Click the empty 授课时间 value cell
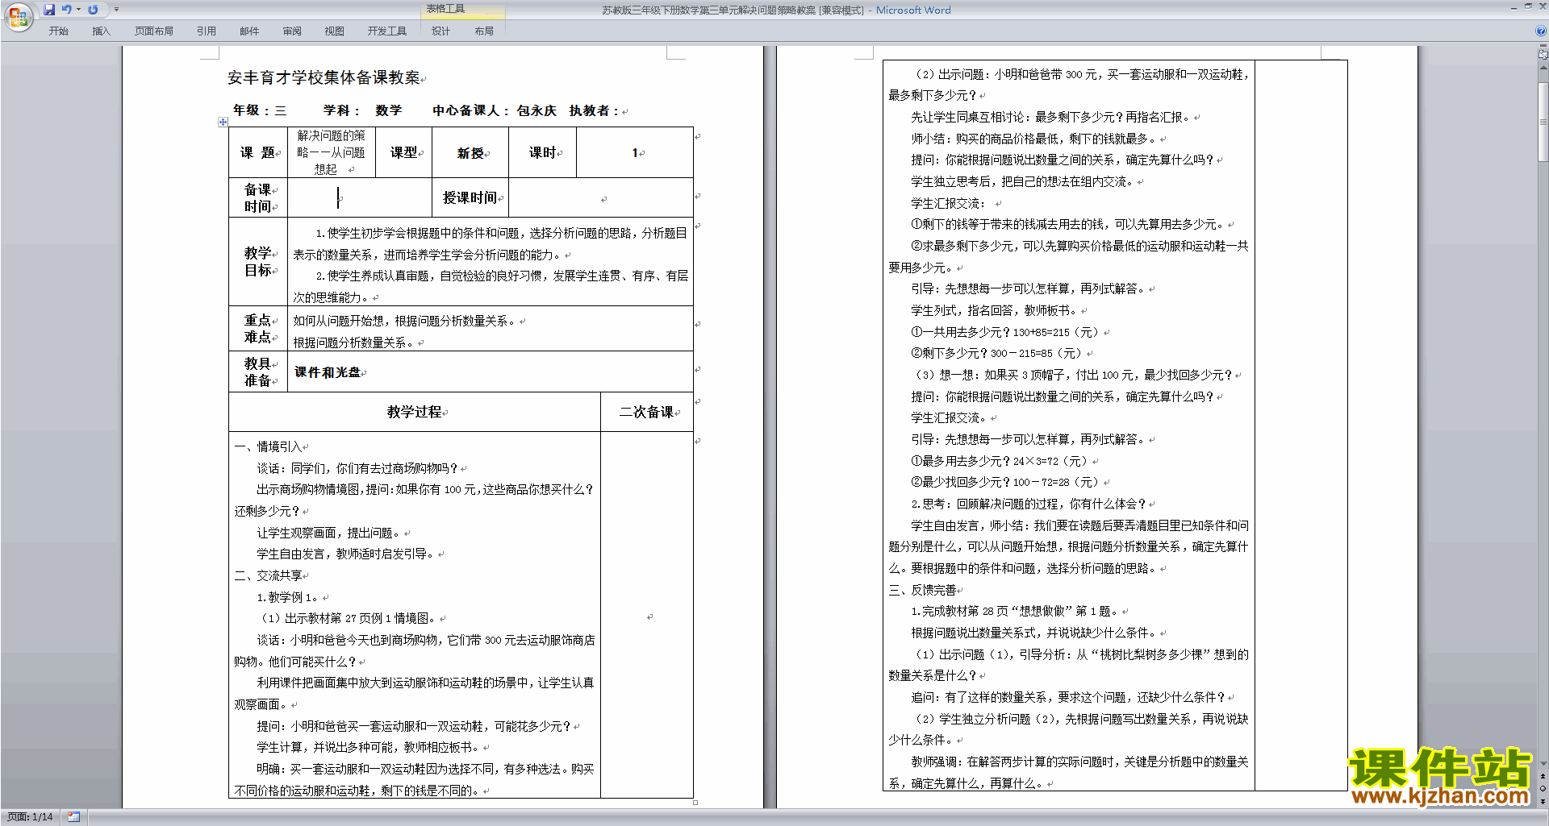1549x826 pixels. 602,197
